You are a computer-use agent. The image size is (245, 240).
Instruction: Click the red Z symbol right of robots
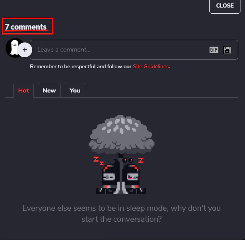pyautogui.click(x=141, y=160)
